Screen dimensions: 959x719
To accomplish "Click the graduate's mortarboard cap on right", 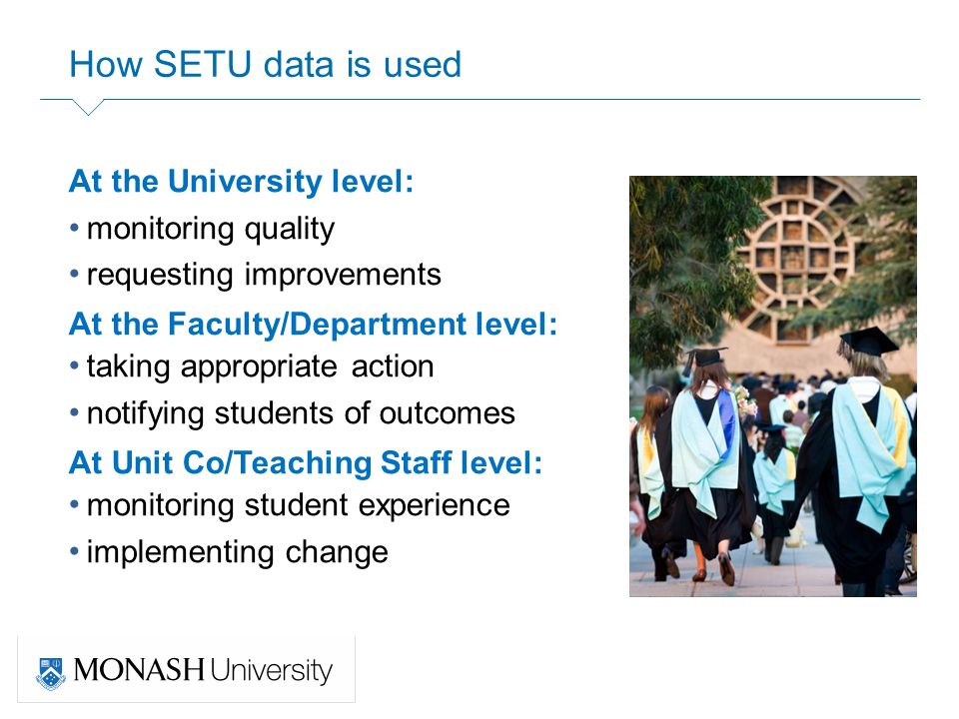I will [868, 342].
